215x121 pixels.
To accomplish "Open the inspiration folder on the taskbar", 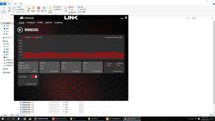I will coord(96,119).
